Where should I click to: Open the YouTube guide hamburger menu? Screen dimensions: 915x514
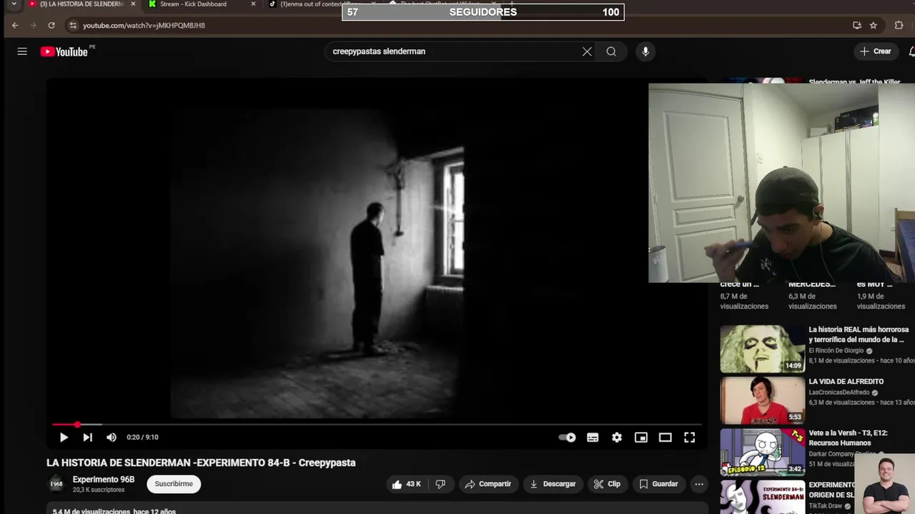tap(22, 51)
